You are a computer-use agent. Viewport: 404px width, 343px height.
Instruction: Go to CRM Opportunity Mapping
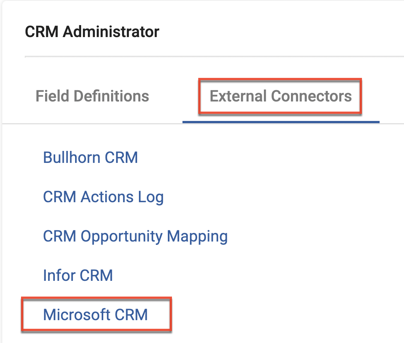pyautogui.click(x=135, y=236)
